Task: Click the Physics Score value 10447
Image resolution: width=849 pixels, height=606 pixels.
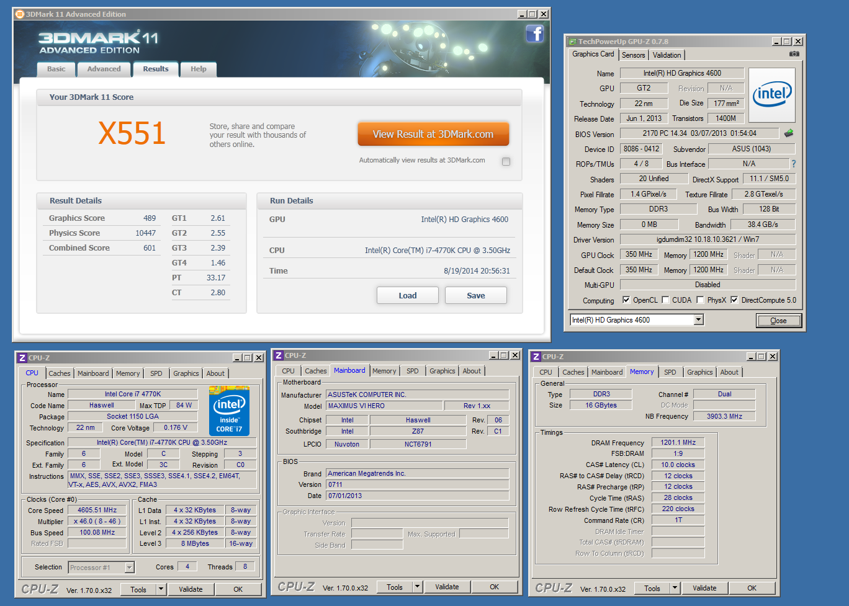Action: point(145,233)
